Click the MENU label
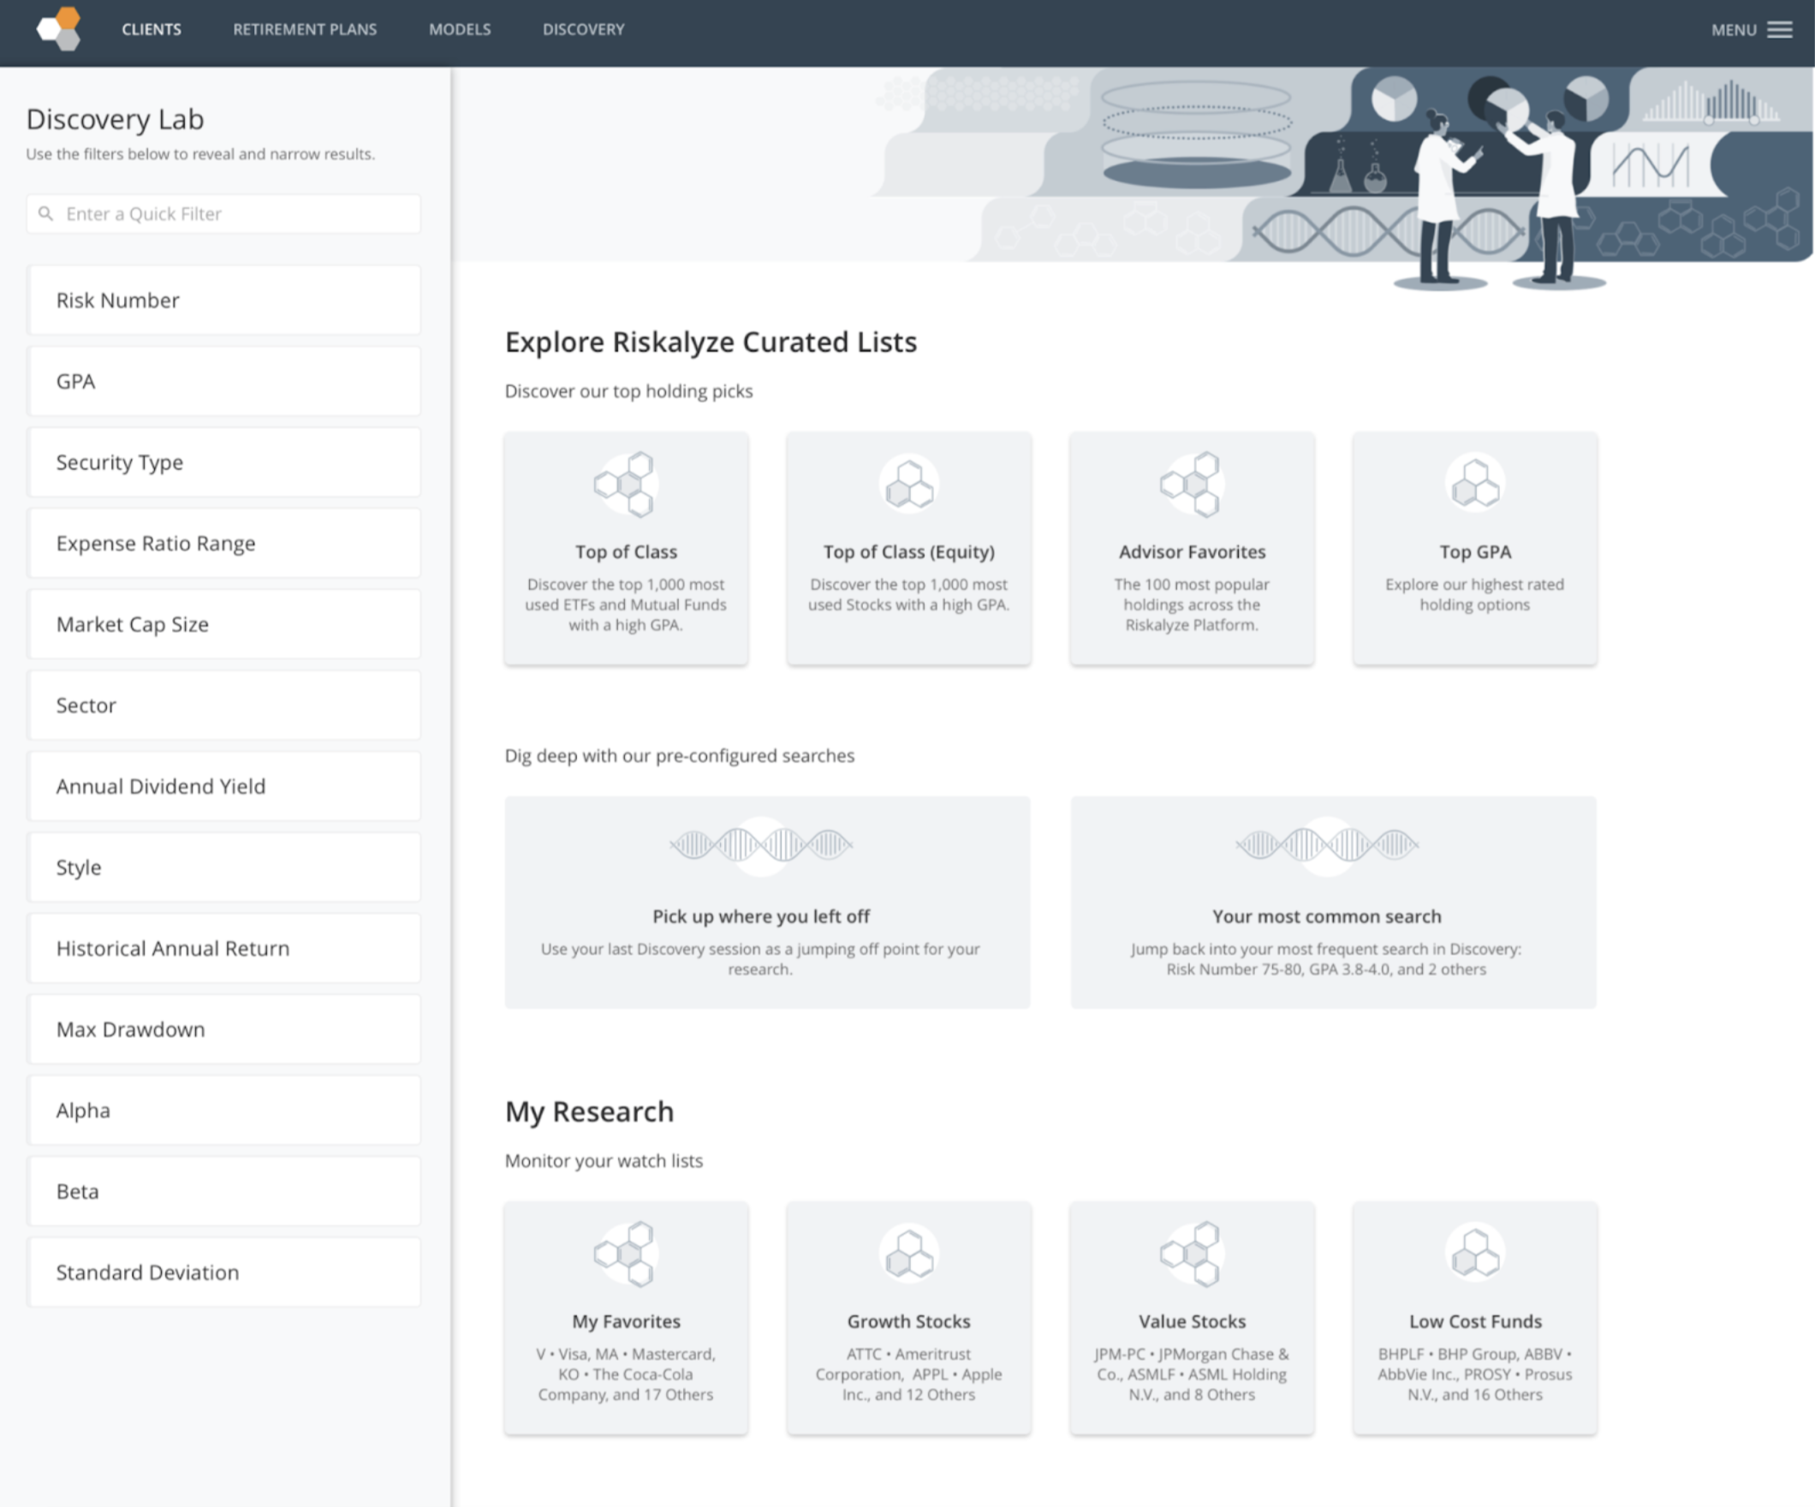 click(1734, 30)
